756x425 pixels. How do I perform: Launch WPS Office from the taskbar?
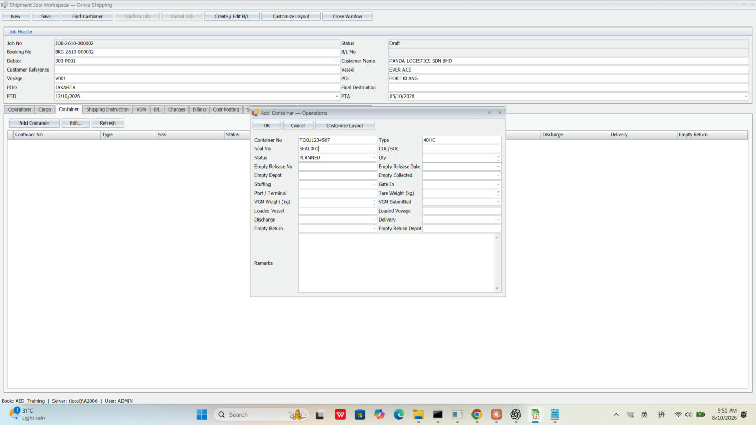341,414
